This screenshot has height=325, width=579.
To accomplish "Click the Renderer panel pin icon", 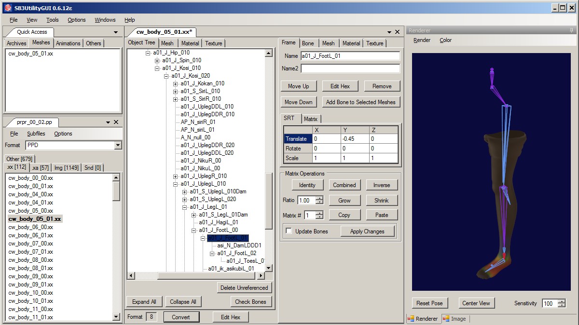I will click(x=571, y=30).
